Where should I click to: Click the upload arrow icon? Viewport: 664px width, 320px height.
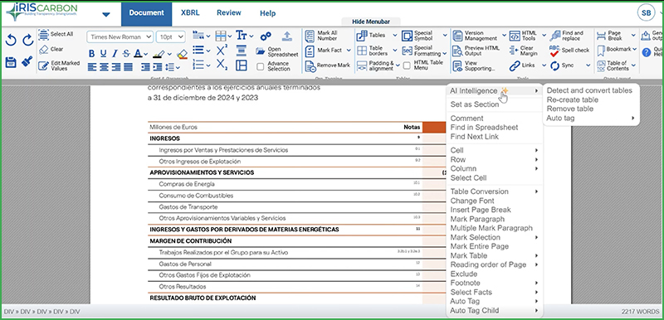[287, 36]
